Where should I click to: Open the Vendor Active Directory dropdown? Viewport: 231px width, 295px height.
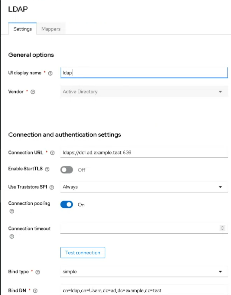click(x=144, y=92)
